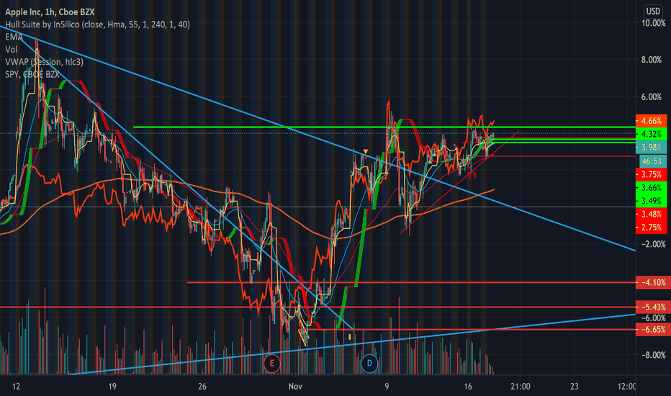The height and width of the screenshot is (396, 671).
Task: Select the Vol indicator legend
Action: click(x=11, y=49)
